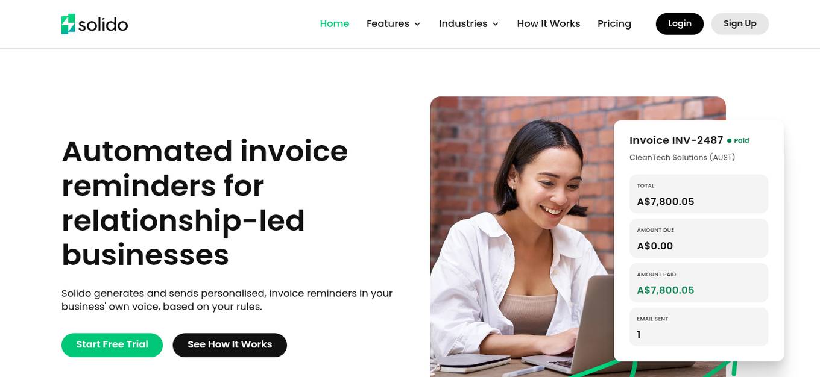Viewport: 820px width, 377px height.
Task: Click the Amount Paid green value
Action: (666, 290)
